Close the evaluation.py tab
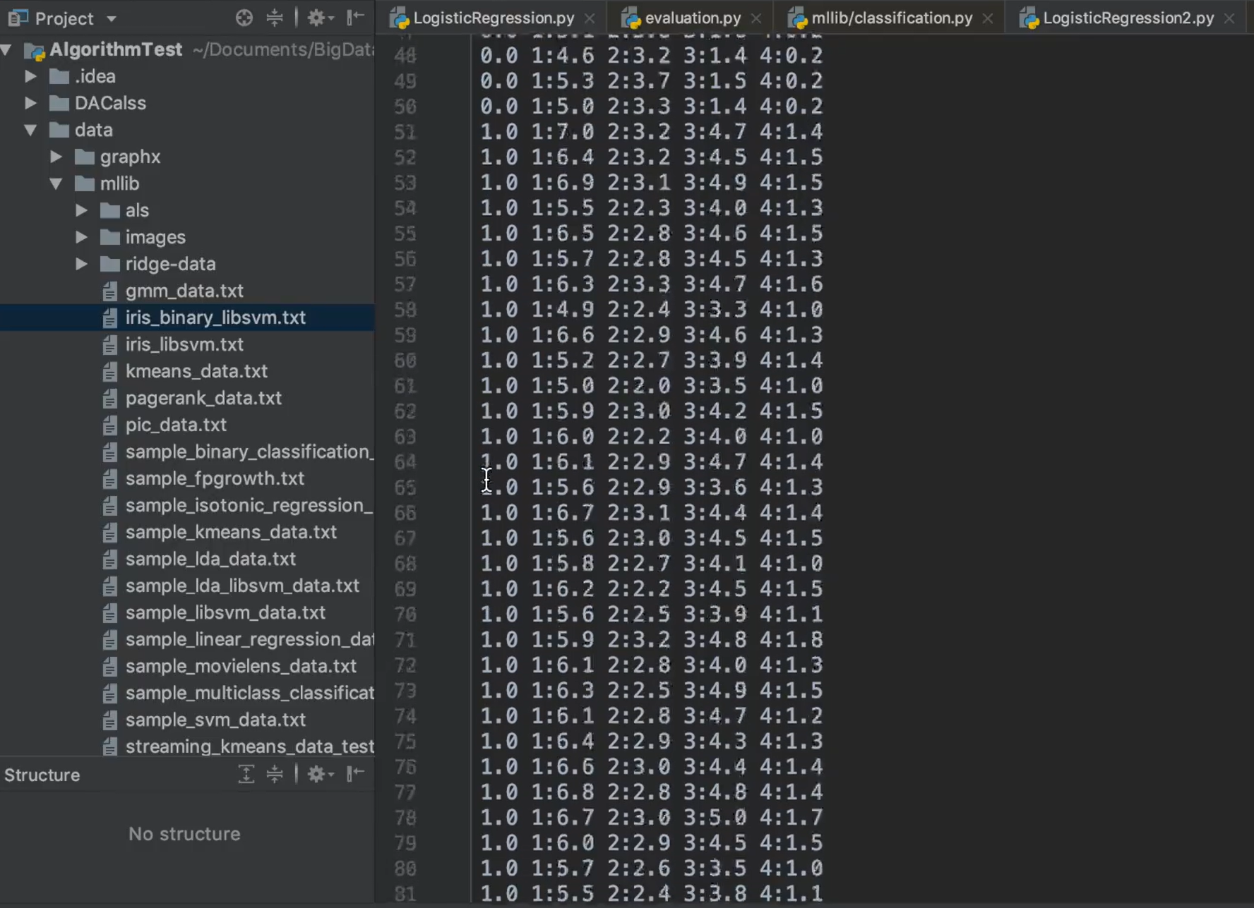The height and width of the screenshot is (908, 1254). 756,18
